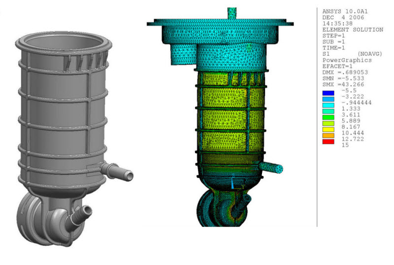Image resolution: width=394 pixels, height=265 pixels.
Task: Click the legend value 3.611
Action: click(x=351, y=115)
